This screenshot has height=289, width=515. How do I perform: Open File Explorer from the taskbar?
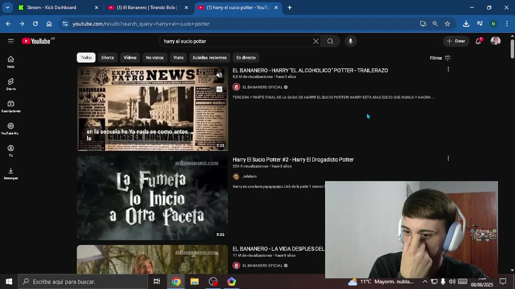(194, 282)
